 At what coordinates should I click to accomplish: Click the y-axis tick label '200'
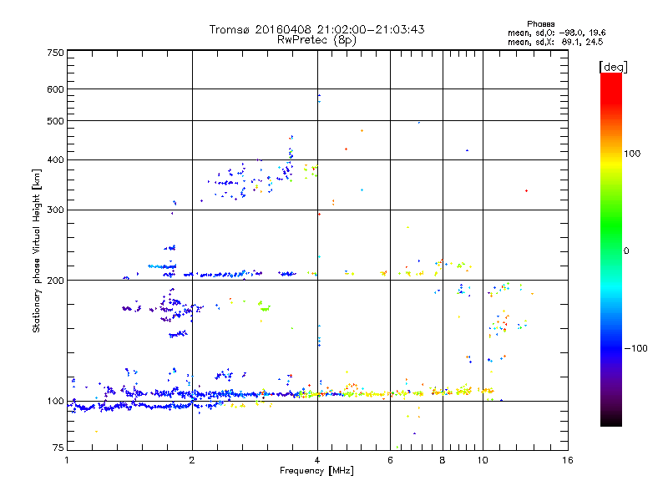(x=55, y=281)
